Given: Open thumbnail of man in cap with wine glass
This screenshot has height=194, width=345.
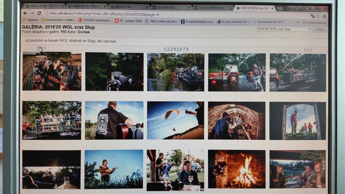Looking at the screenshot, I should pos(176,170).
